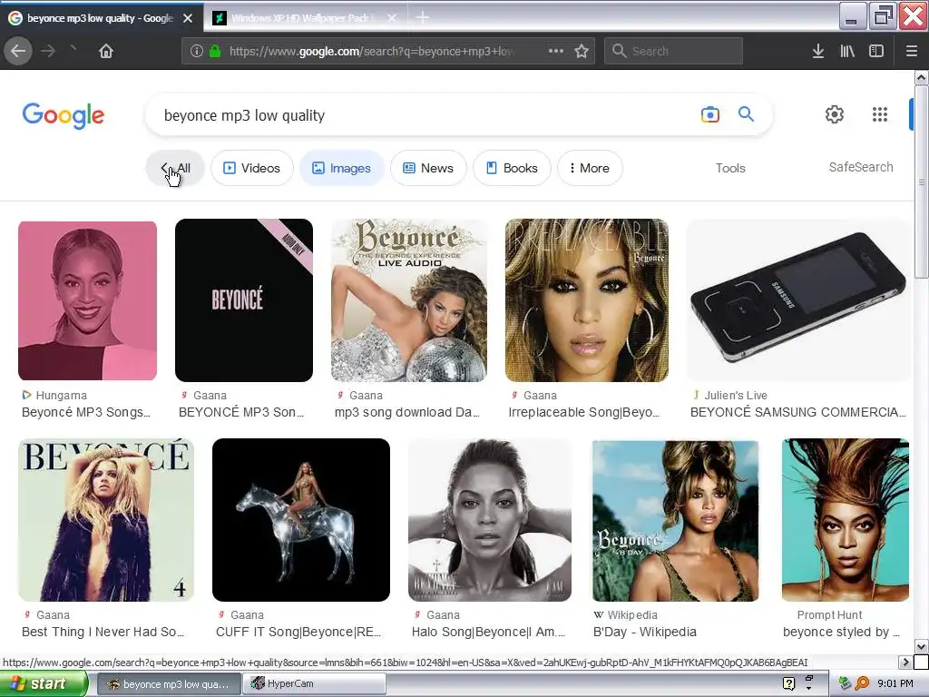This screenshot has height=697, width=929.
Task: Open the Firefox hamburger menu
Action: tap(912, 51)
